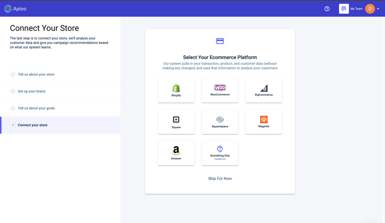385x223 pixels.
Task: Choose the Squarespace platform card
Action: (x=220, y=122)
